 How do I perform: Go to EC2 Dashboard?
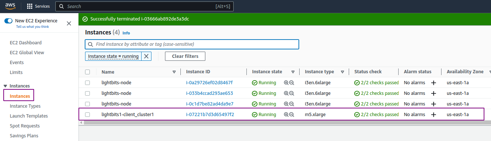[26, 43]
